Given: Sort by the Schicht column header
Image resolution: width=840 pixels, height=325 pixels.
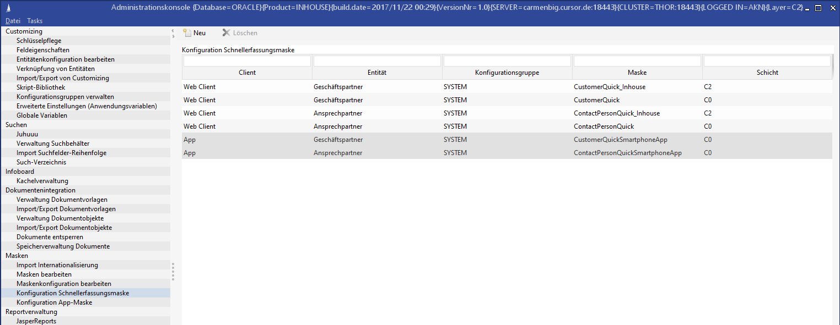Looking at the screenshot, I should tap(767, 73).
